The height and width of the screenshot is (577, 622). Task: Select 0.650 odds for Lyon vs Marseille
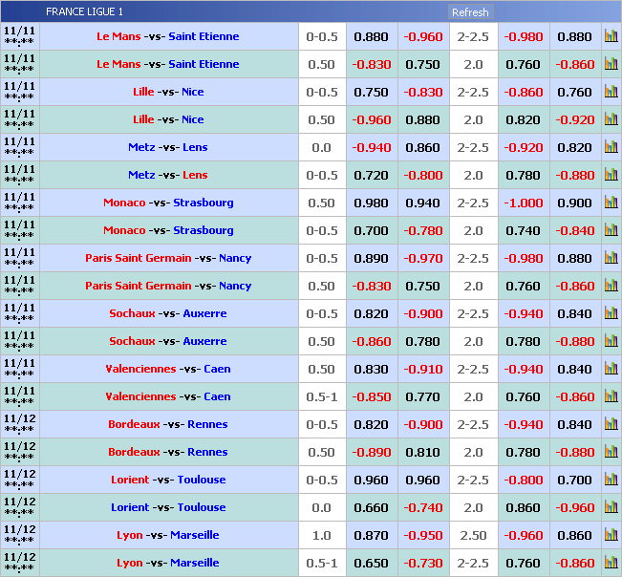point(371,564)
